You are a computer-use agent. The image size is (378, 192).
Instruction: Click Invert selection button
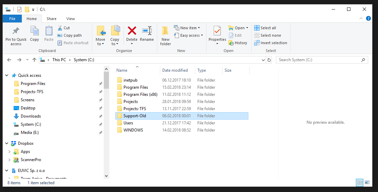point(270,43)
